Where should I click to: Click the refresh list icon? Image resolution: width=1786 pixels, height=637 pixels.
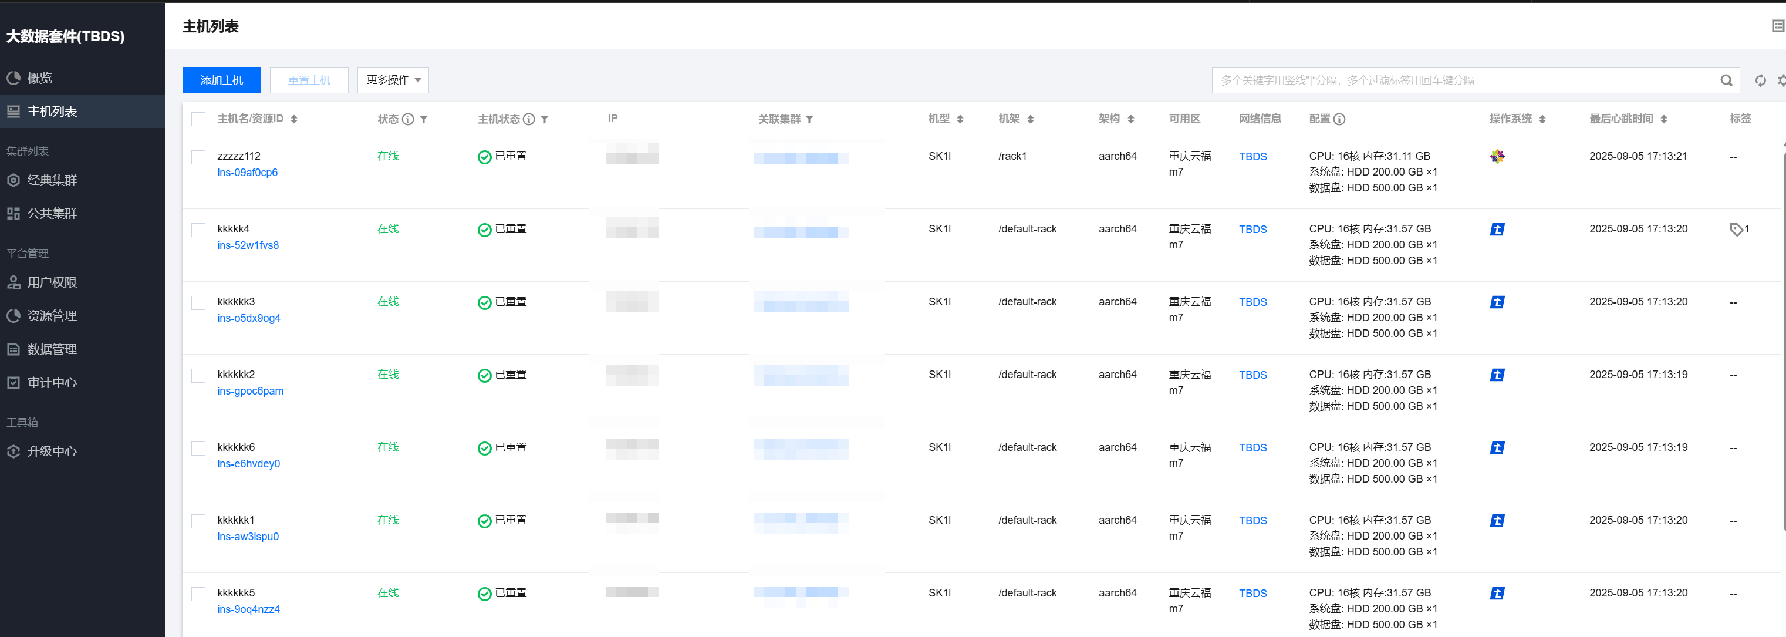[x=1760, y=80]
